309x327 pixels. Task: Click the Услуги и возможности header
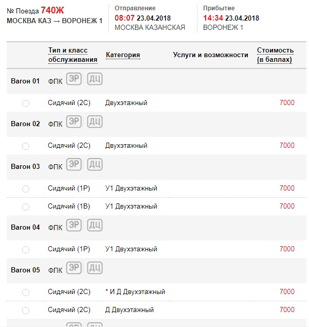(210, 55)
